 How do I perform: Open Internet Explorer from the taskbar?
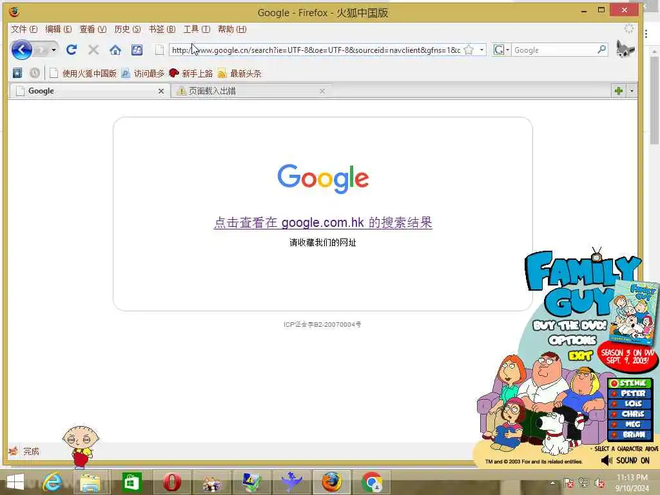click(x=53, y=482)
